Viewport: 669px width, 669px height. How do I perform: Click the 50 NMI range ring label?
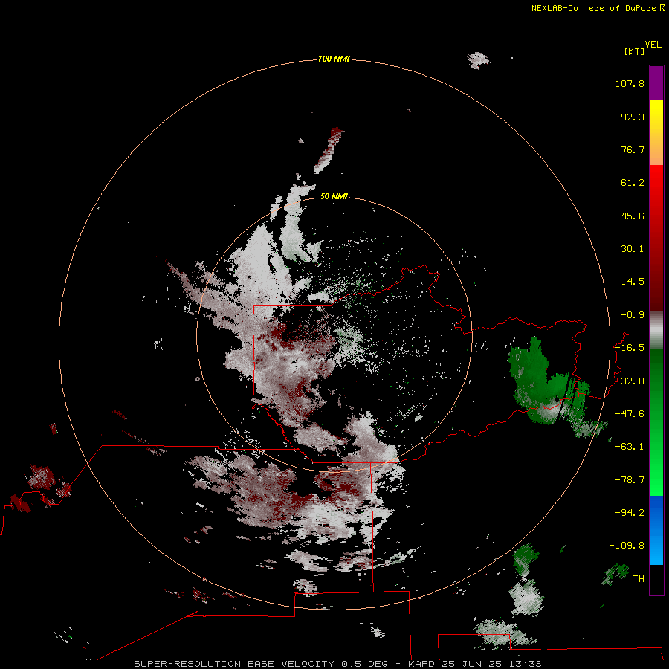(334, 196)
